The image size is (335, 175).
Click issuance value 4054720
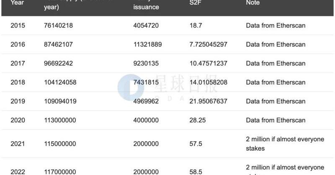pos(146,25)
